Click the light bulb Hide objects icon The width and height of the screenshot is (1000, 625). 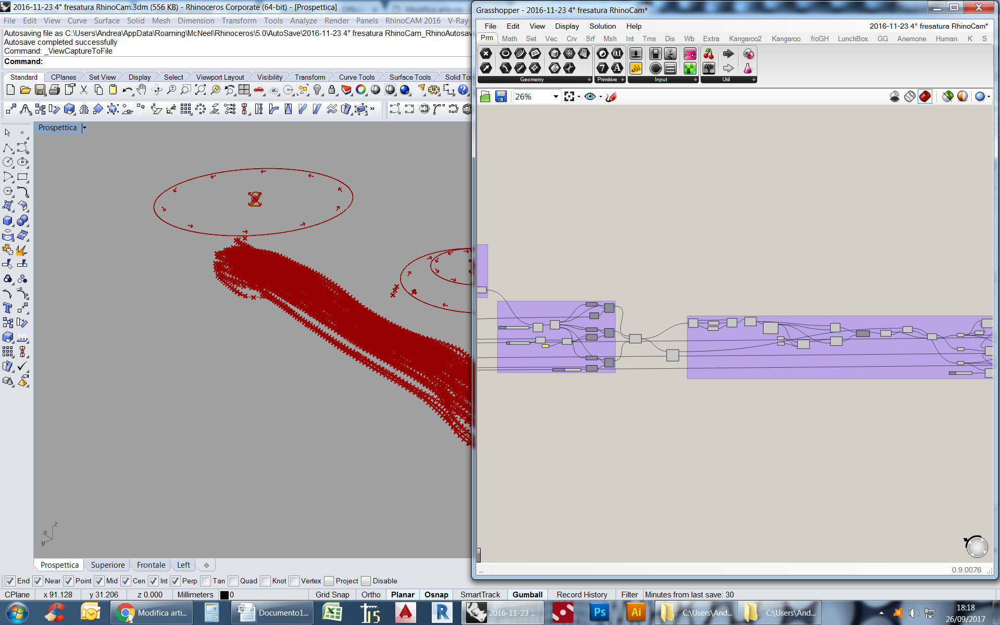pos(317,90)
